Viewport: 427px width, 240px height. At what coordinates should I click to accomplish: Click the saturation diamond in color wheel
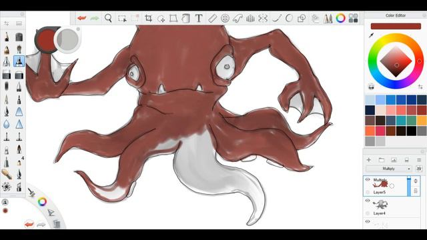(396, 62)
